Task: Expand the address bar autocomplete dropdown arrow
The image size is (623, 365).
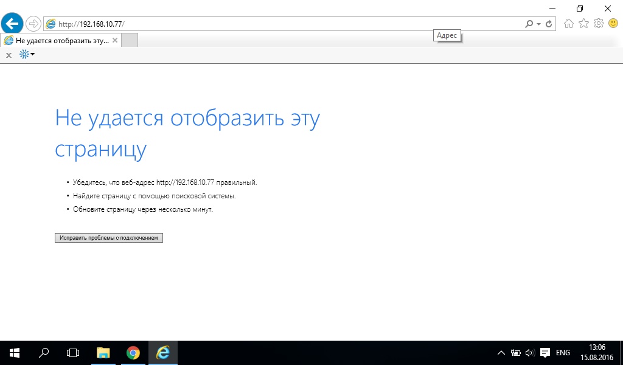Action: [x=539, y=24]
